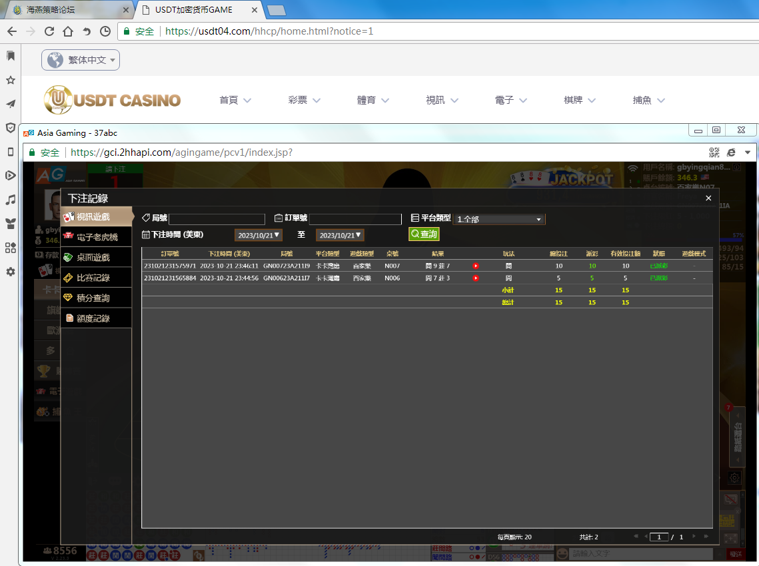Go to next page of records
The width and height of the screenshot is (759, 566).
[x=694, y=536]
